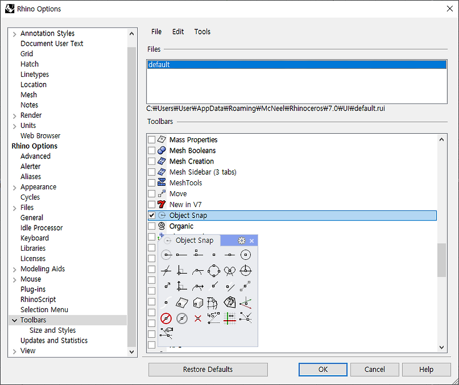Viewport: 459px width, 385px height.
Task: Uncheck the Object Snap toolbar
Action: 151,215
